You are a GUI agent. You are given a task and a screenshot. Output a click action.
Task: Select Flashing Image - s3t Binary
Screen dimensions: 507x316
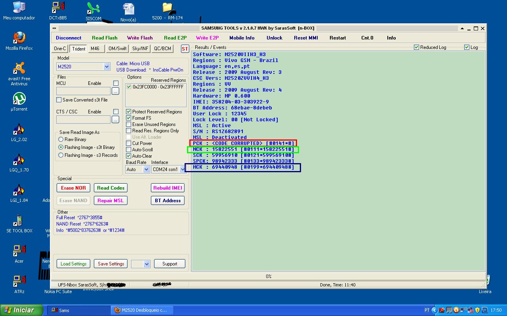pyautogui.click(x=61, y=147)
